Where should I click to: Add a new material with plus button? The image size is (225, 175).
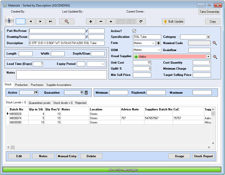pos(91,22)
